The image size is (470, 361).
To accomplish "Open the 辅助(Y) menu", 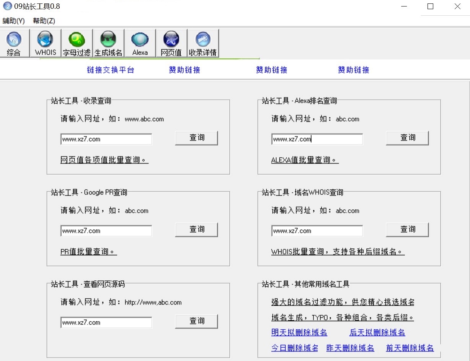I will pos(13,21).
